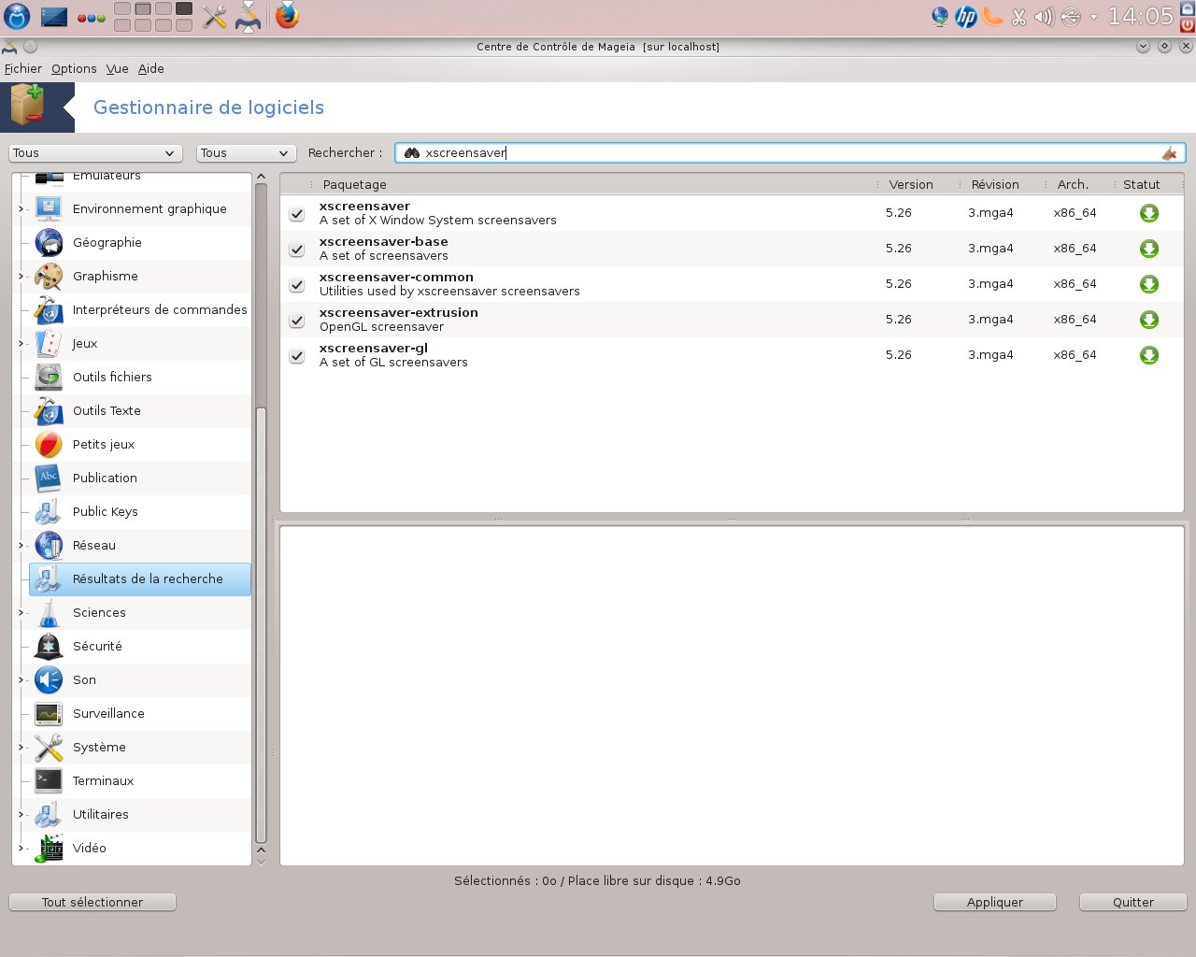Open the Options menu

point(74,69)
